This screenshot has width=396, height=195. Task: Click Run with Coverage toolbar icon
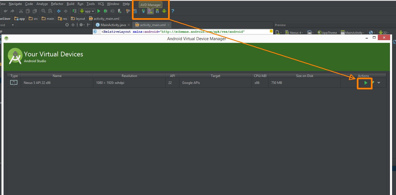coord(113,11)
